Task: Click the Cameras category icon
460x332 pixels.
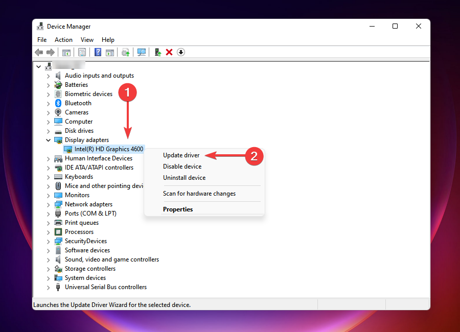Action: coord(58,112)
